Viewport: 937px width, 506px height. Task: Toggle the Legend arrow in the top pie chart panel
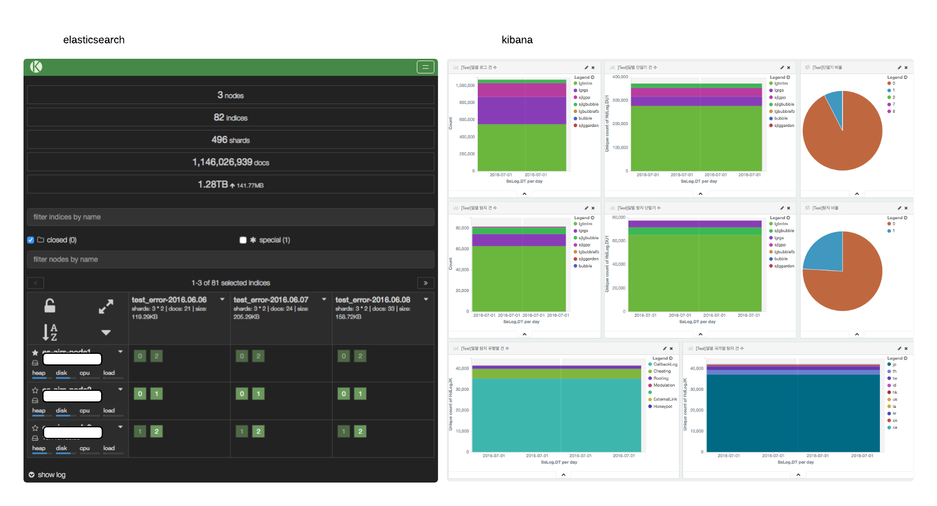(x=906, y=77)
